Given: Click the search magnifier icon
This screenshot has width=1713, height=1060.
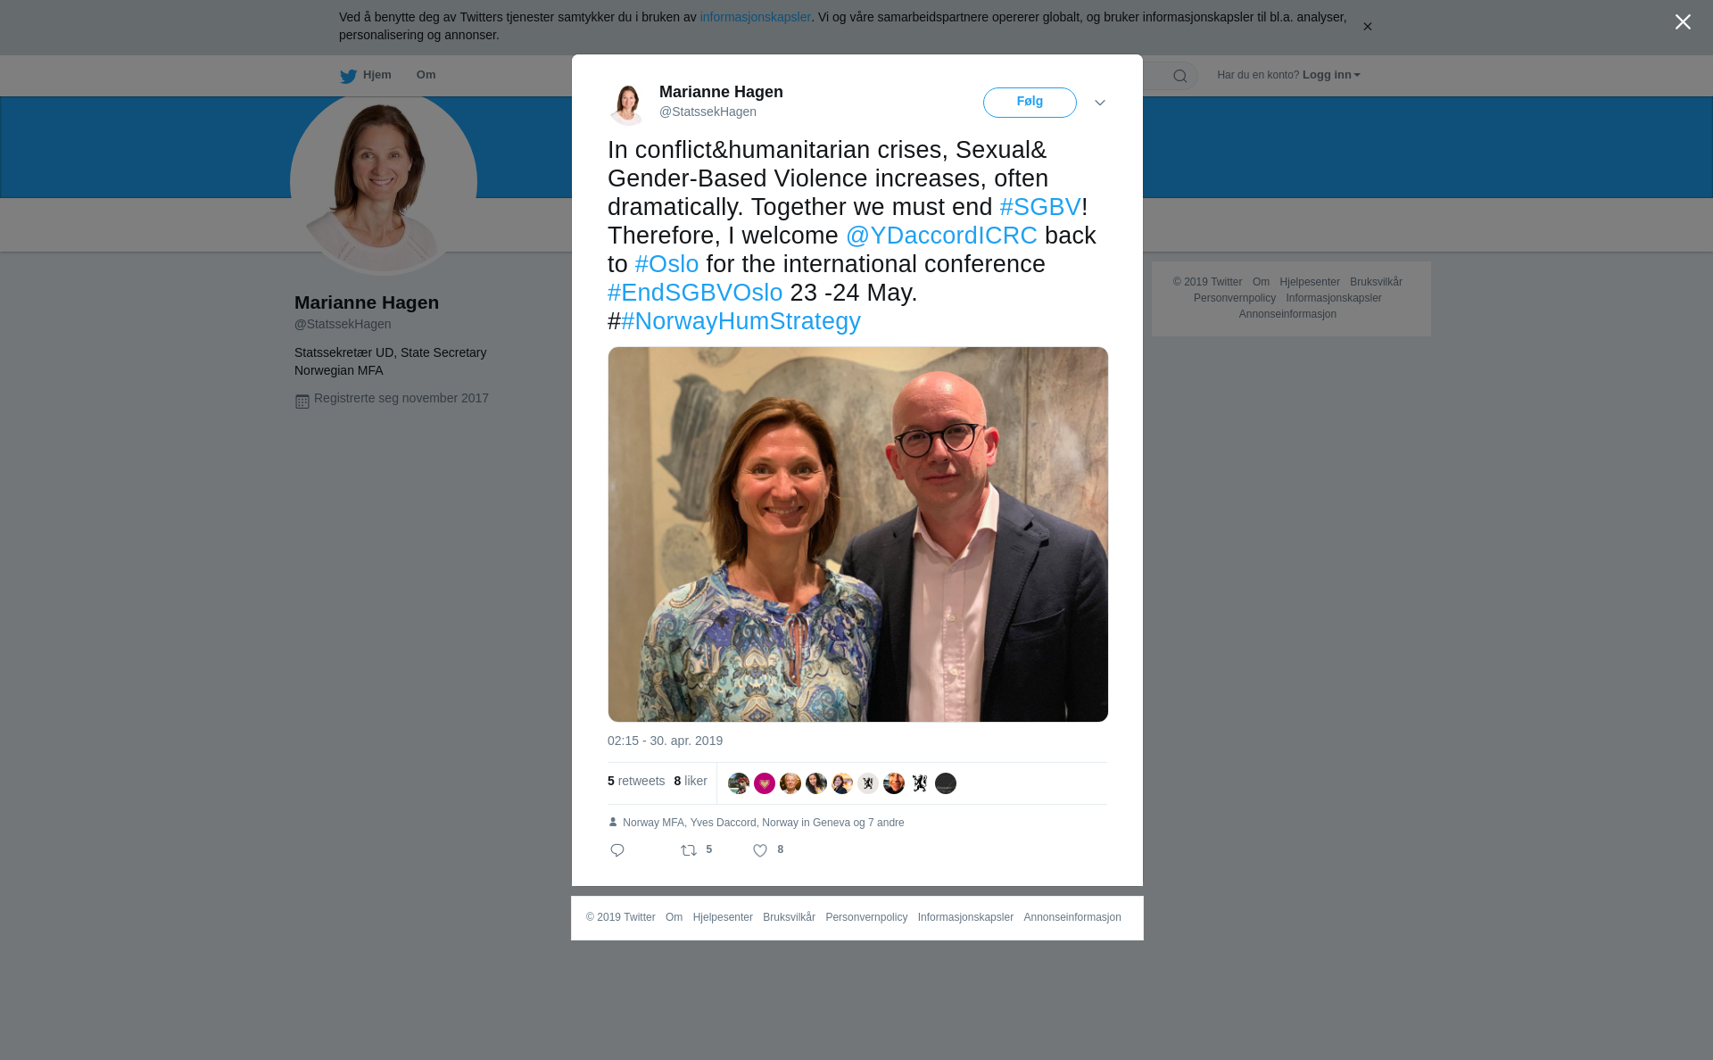Looking at the screenshot, I should click(1180, 76).
